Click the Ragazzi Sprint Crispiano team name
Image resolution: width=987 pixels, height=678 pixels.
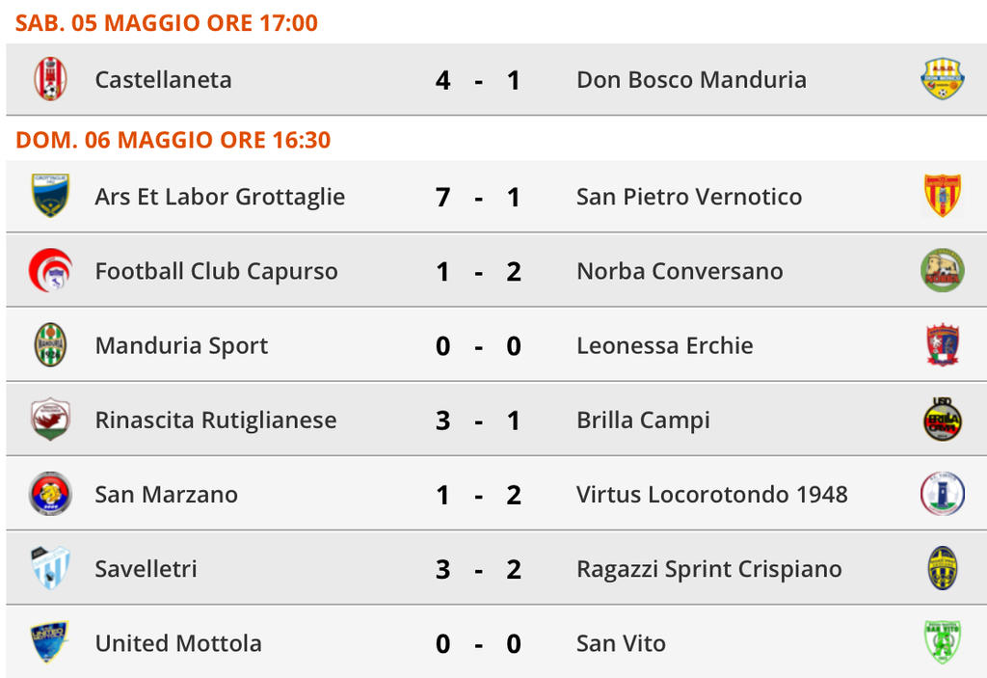709,569
